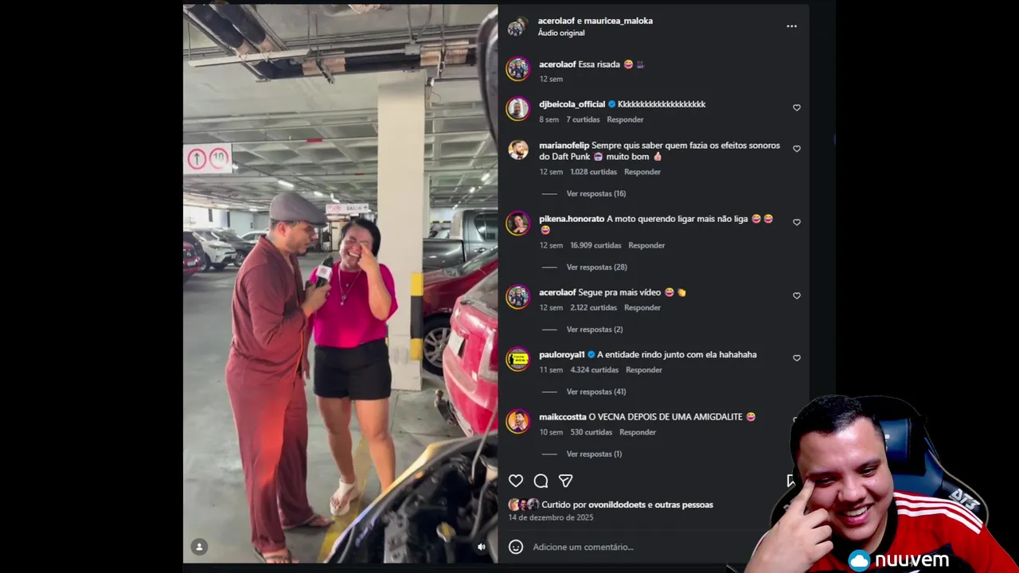View 16.909 curtidas on pikena comment

click(595, 245)
